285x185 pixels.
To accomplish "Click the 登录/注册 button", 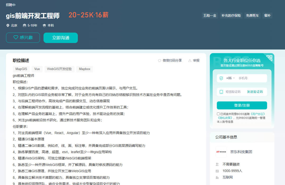I will coord(242,105).
